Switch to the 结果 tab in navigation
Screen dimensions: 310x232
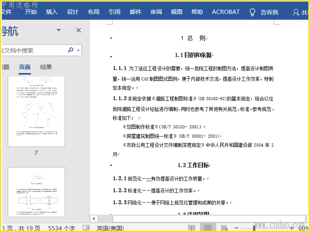click(46, 67)
